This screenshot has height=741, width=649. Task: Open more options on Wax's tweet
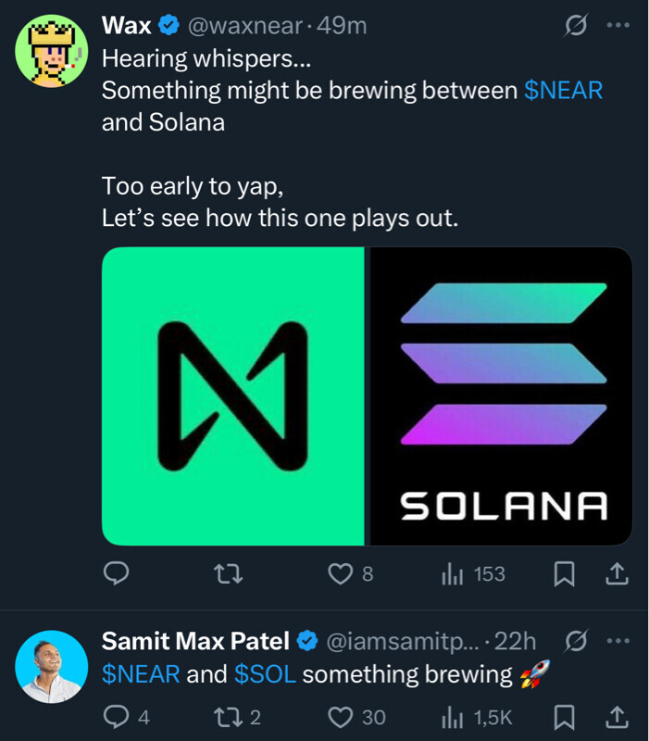(x=617, y=27)
